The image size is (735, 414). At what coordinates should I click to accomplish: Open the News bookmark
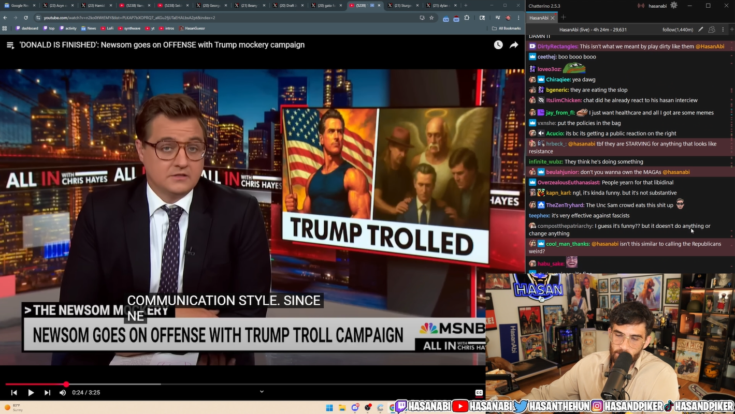(89, 28)
